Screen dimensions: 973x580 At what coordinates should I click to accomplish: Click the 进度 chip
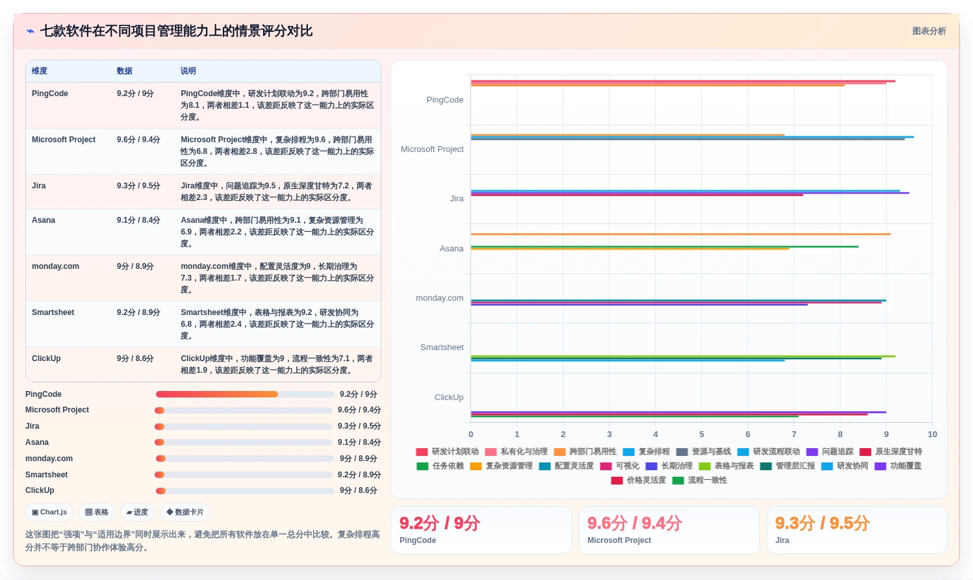tap(137, 512)
